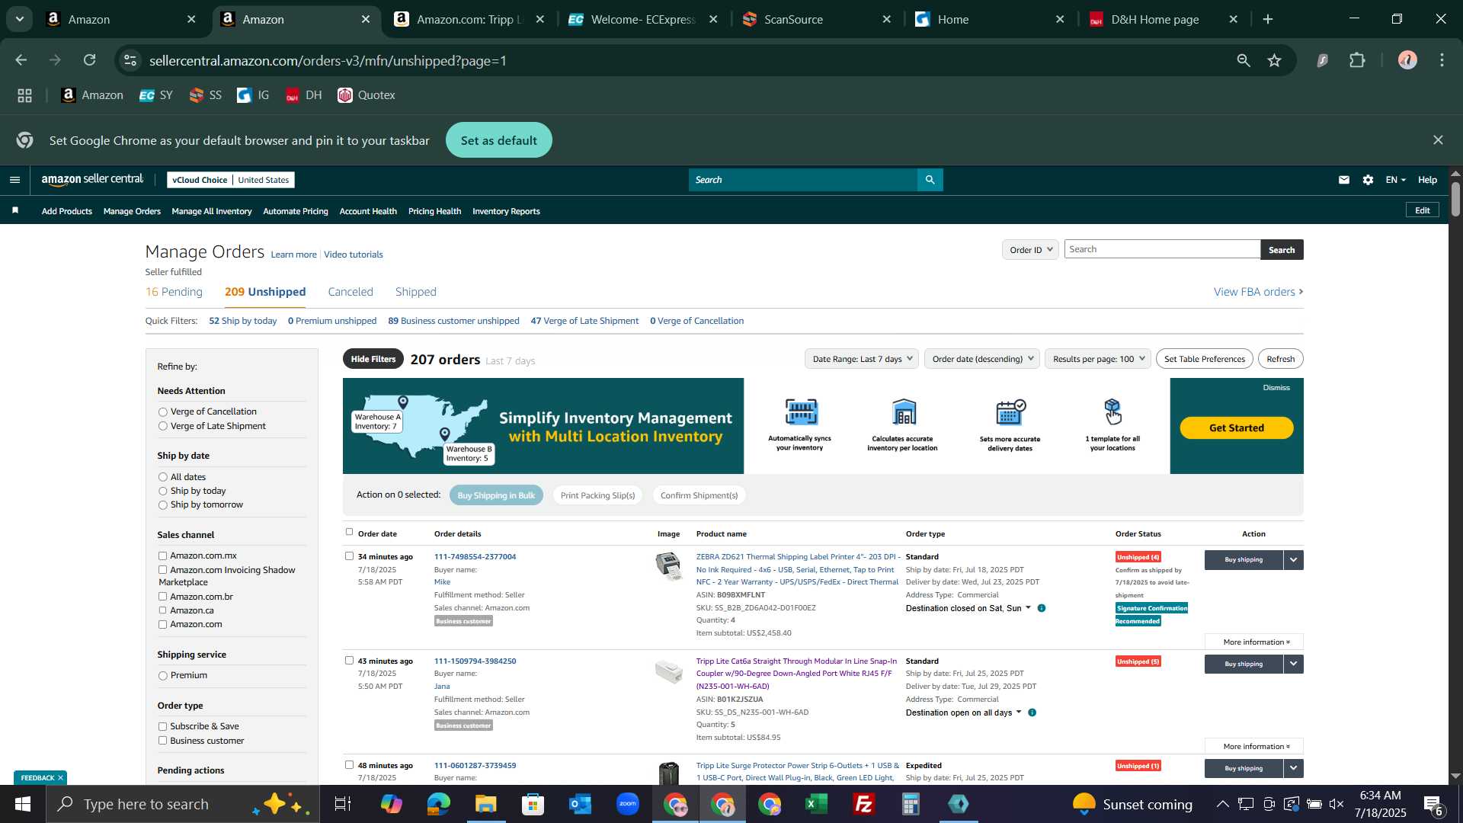Go back with the browser back arrow
Screen dimensions: 1463x823
[21, 60]
